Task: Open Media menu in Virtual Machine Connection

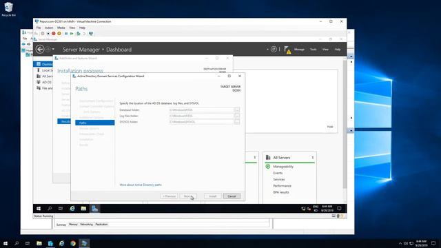Action: 61,28
